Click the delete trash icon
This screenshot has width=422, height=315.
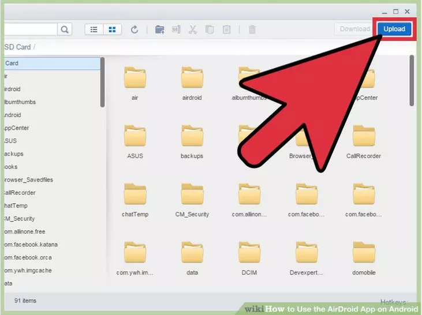[252, 29]
